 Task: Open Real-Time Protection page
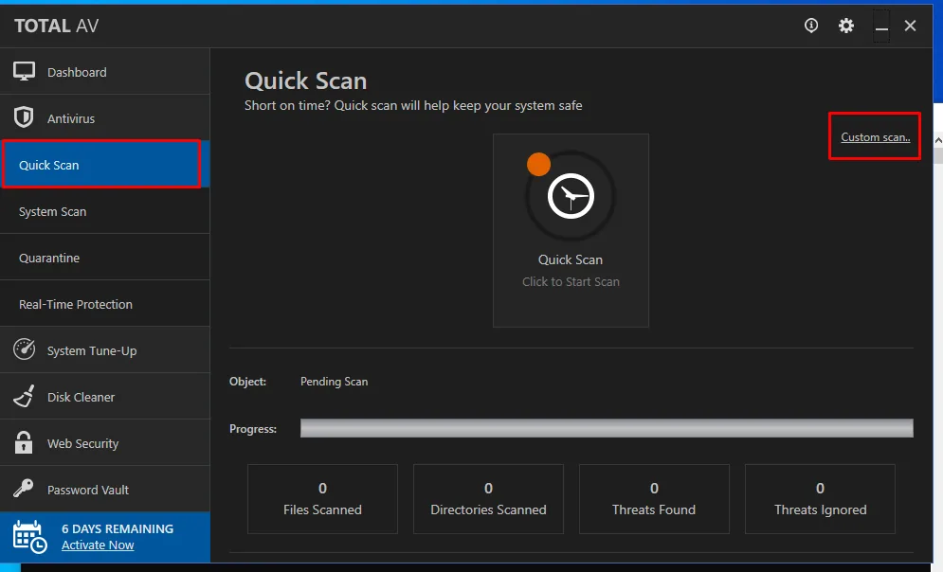click(x=104, y=303)
